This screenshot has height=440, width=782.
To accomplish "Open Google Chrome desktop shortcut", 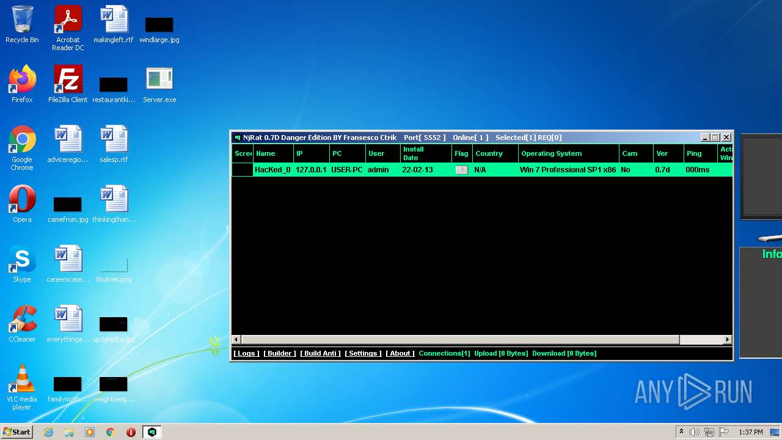I will (22, 148).
